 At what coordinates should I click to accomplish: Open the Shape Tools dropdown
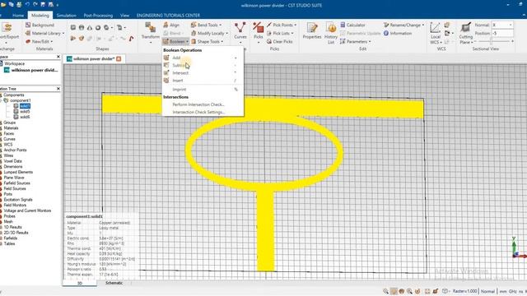click(x=207, y=42)
